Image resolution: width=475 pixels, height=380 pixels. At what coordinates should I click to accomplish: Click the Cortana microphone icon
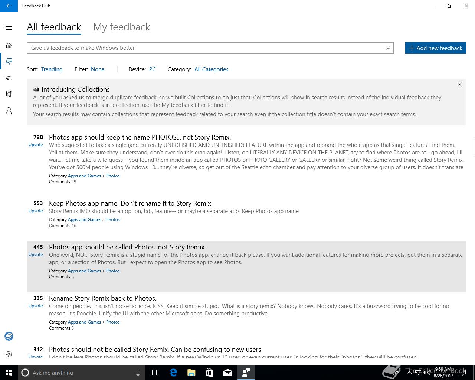[138, 373]
